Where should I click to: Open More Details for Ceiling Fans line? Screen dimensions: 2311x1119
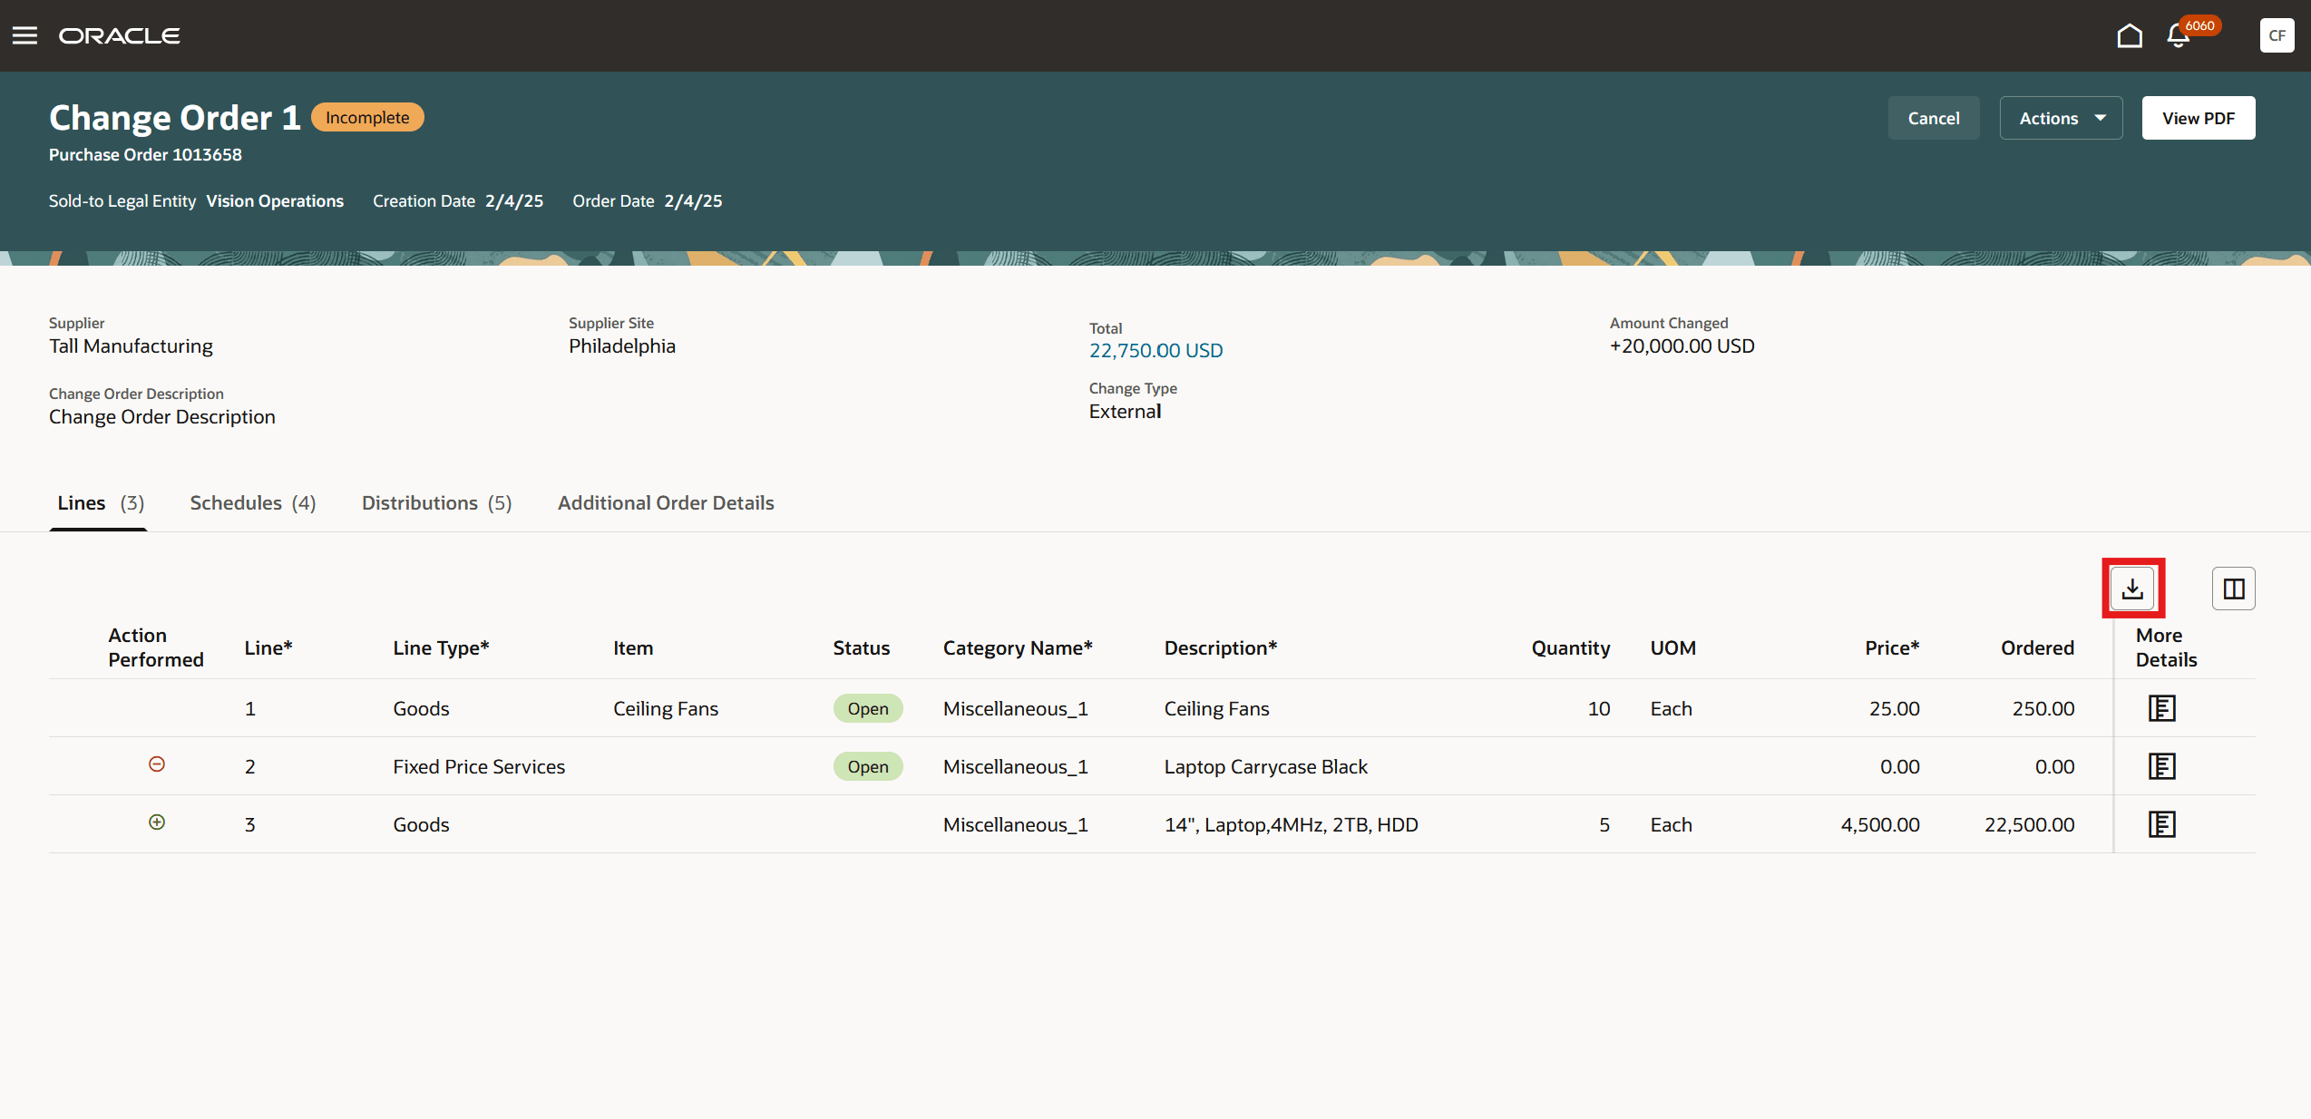point(2161,708)
